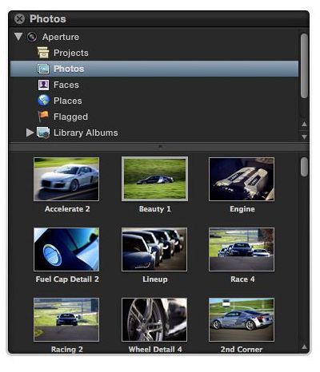Click the Photos stack icon
The image size is (320, 372).
pyautogui.click(x=43, y=69)
